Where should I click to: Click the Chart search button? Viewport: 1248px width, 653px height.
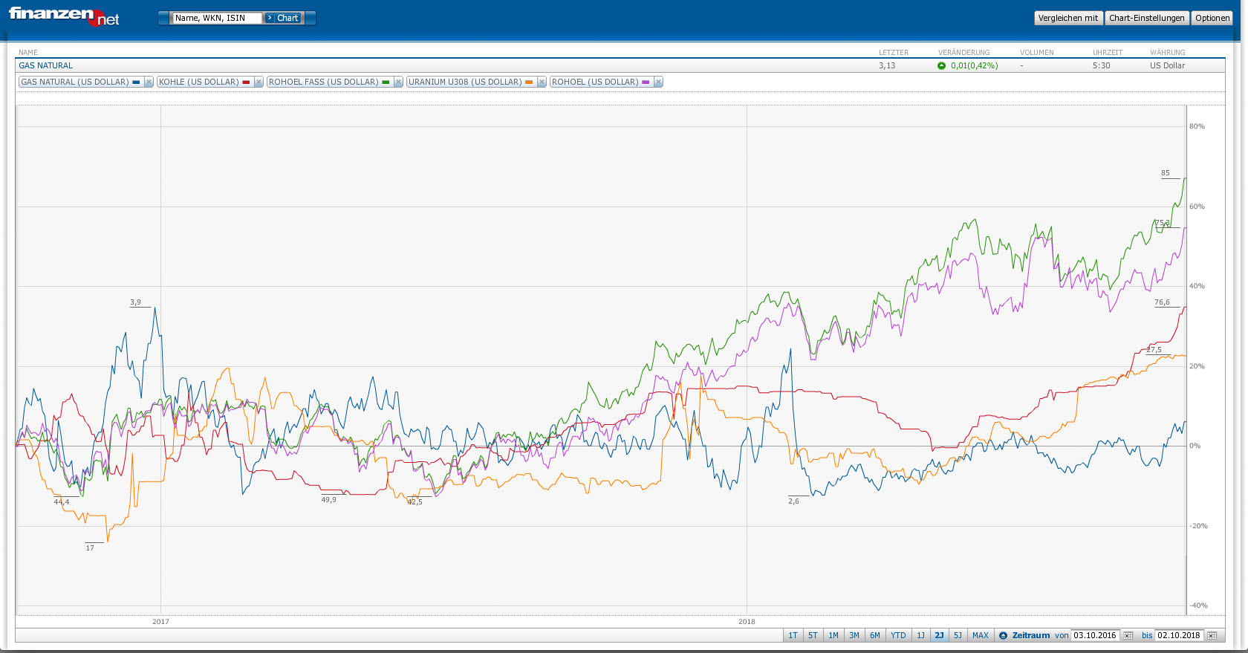283,18
